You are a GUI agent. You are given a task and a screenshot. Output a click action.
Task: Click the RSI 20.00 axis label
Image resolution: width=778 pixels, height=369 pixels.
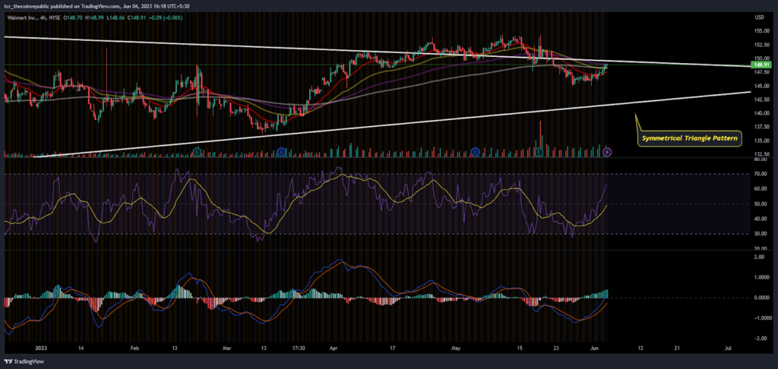(761, 248)
